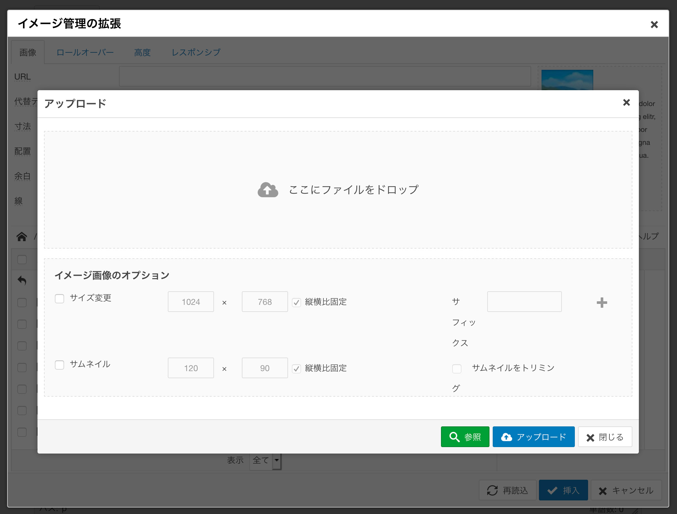677x514 pixels.
Task: Toggle サムネイルをトリミング checkbox
Action: pos(457,369)
